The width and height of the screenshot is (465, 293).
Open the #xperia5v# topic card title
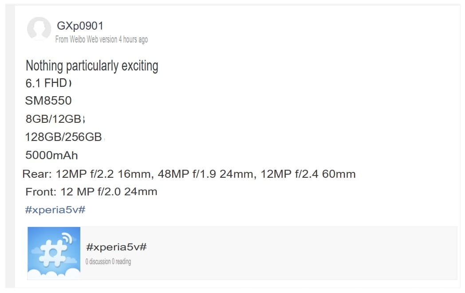(x=116, y=247)
